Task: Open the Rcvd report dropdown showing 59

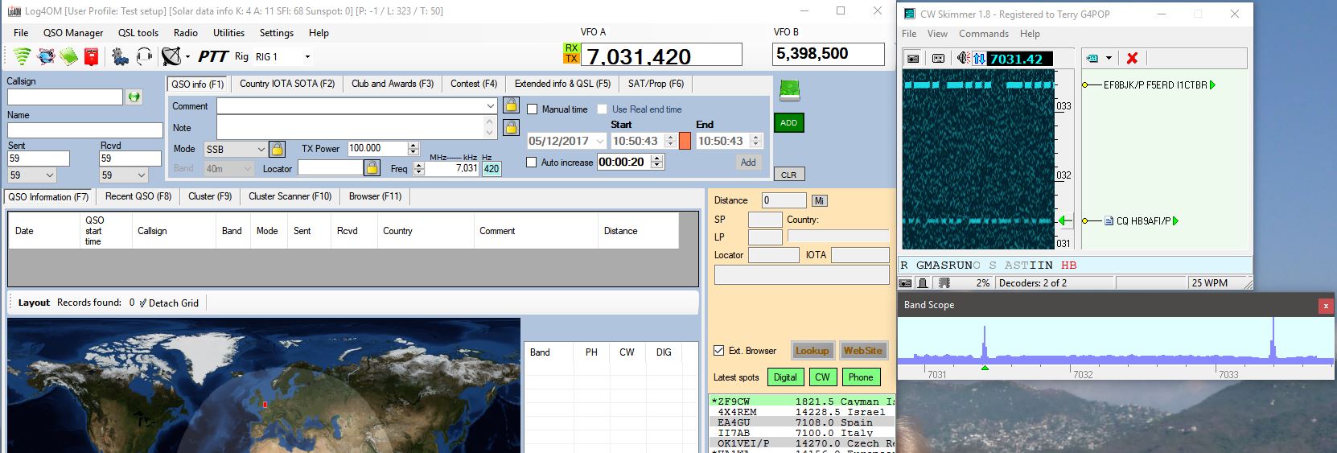Action: click(x=142, y=175)
